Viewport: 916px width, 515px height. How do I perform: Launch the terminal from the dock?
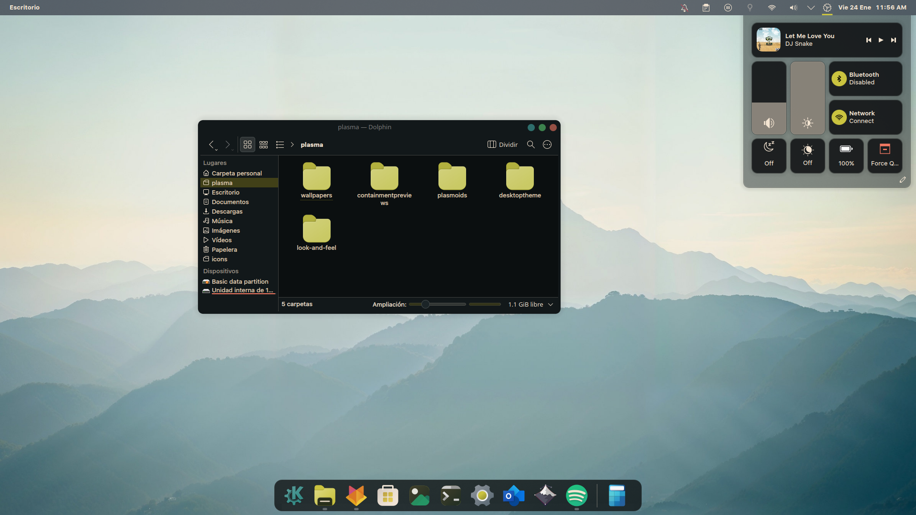451,495
